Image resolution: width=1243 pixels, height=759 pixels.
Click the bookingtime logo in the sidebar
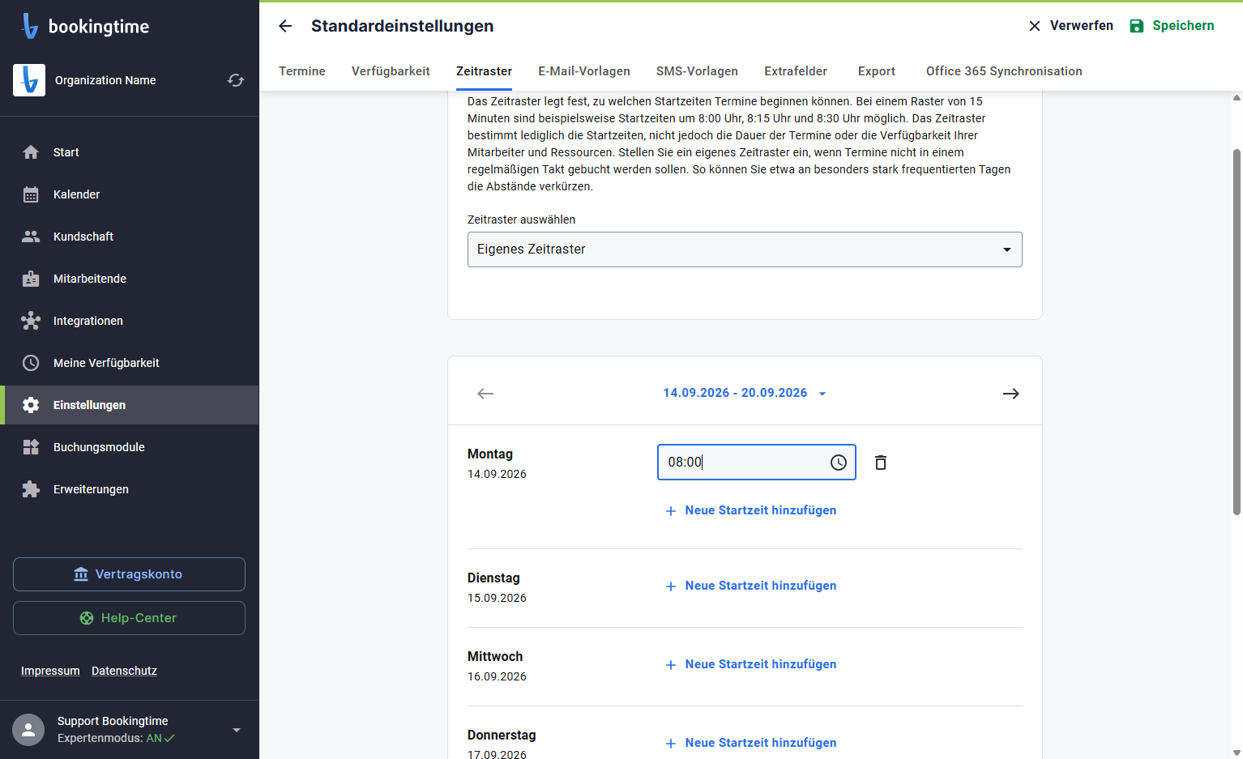[85, 26]
